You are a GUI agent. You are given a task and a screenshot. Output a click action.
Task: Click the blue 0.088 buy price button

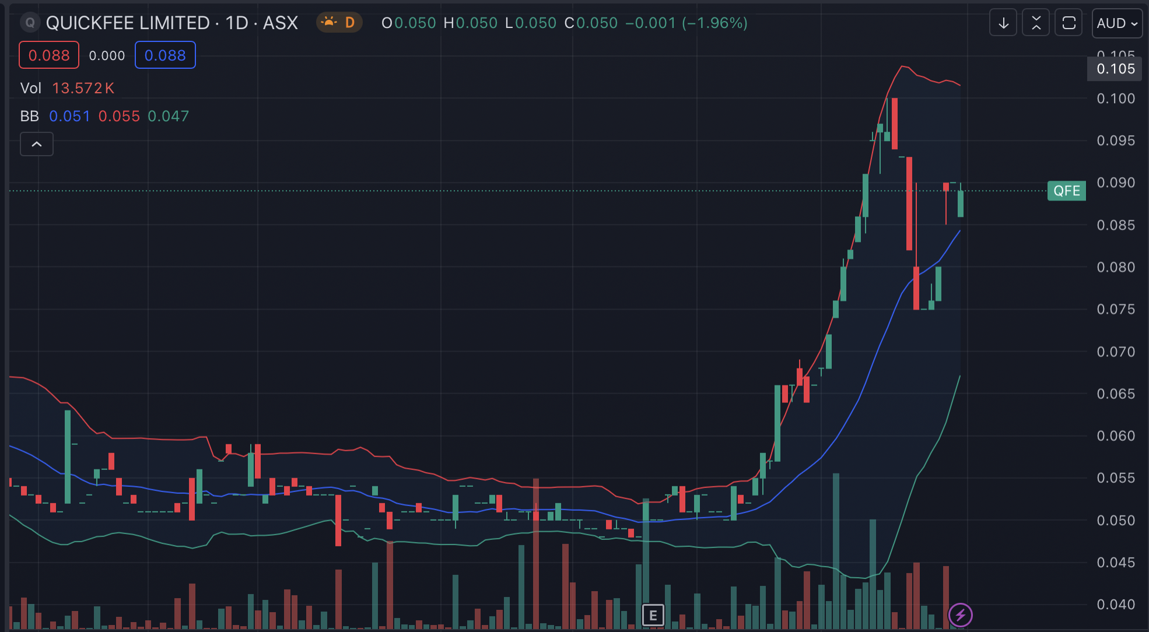[x=165, y=55]
